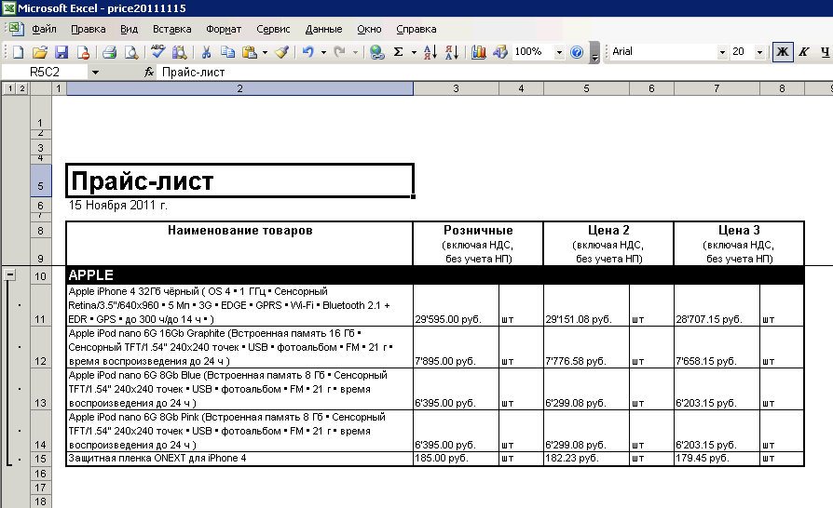The width and height of the screenshot is (833, 508).
Task: Insert a hyperlink with the globe icon
Action: [x=376, y=51]
